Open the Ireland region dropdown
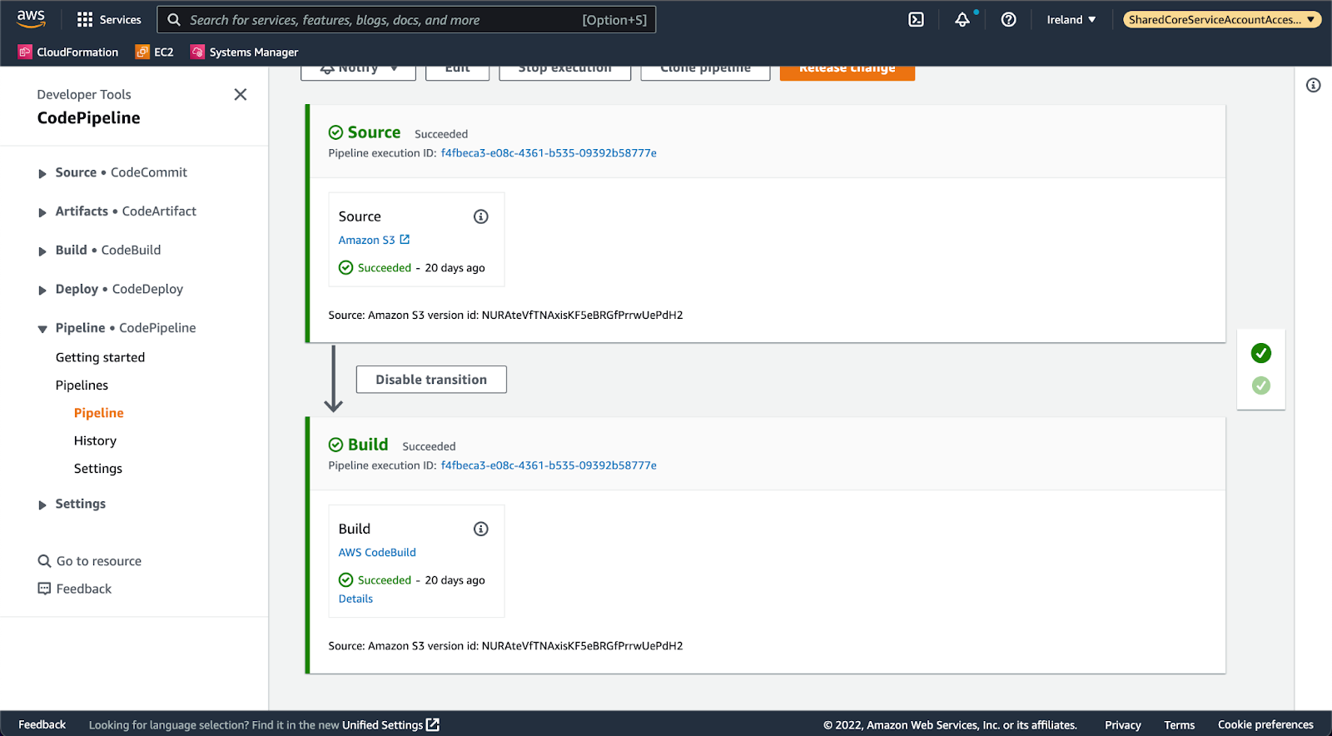Image resolution: width=1332 pixels, height=736 pixels. [1071, 20]
